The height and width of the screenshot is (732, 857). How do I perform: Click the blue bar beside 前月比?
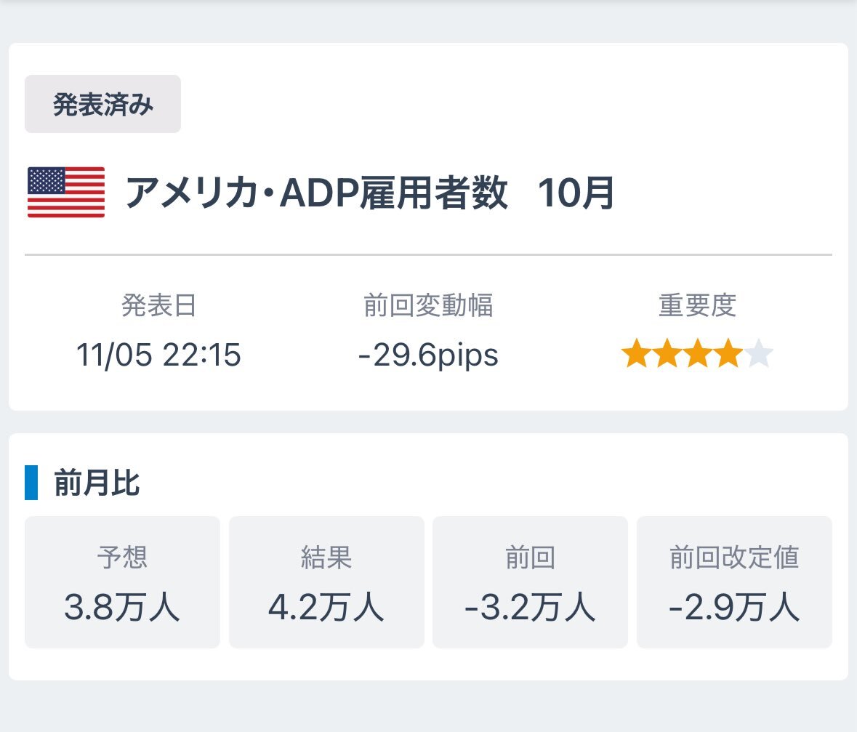(31, 483)
